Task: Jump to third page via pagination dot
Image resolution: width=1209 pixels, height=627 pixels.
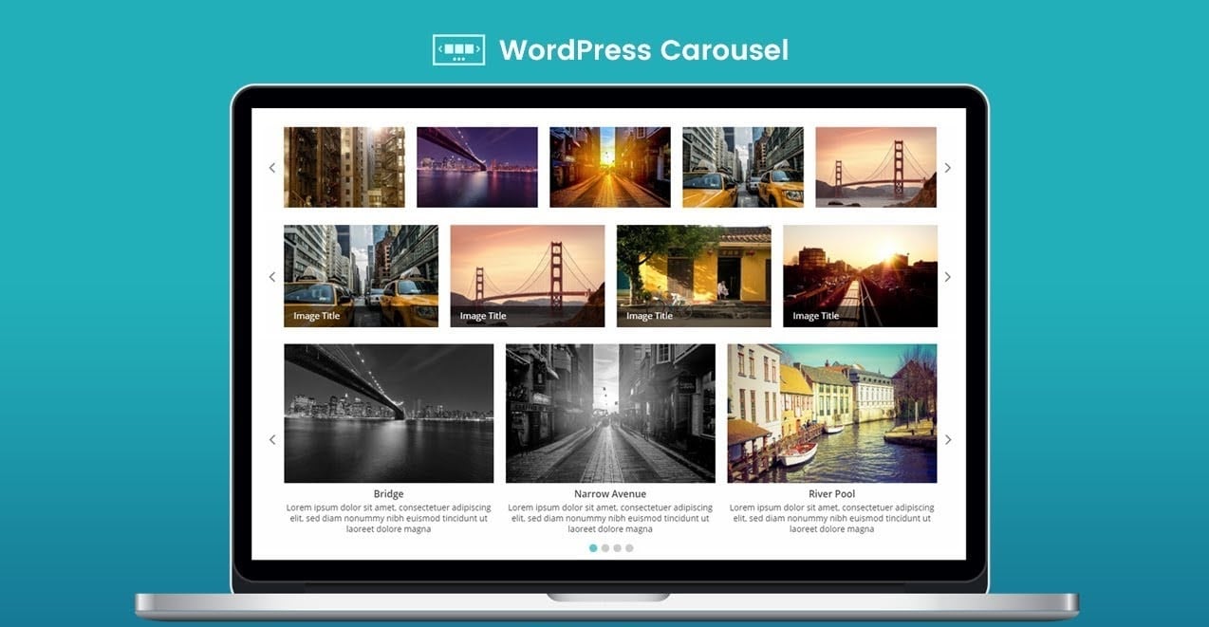Action: [x=617, y=548]
